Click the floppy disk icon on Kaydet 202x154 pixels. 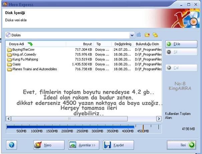point(108,145)
